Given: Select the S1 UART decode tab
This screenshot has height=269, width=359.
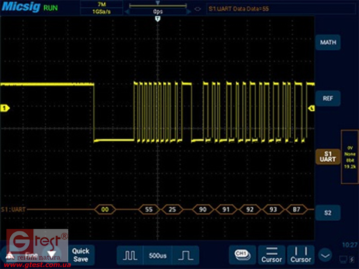Looking at the screenshot, I should click(x=328, y=157).
